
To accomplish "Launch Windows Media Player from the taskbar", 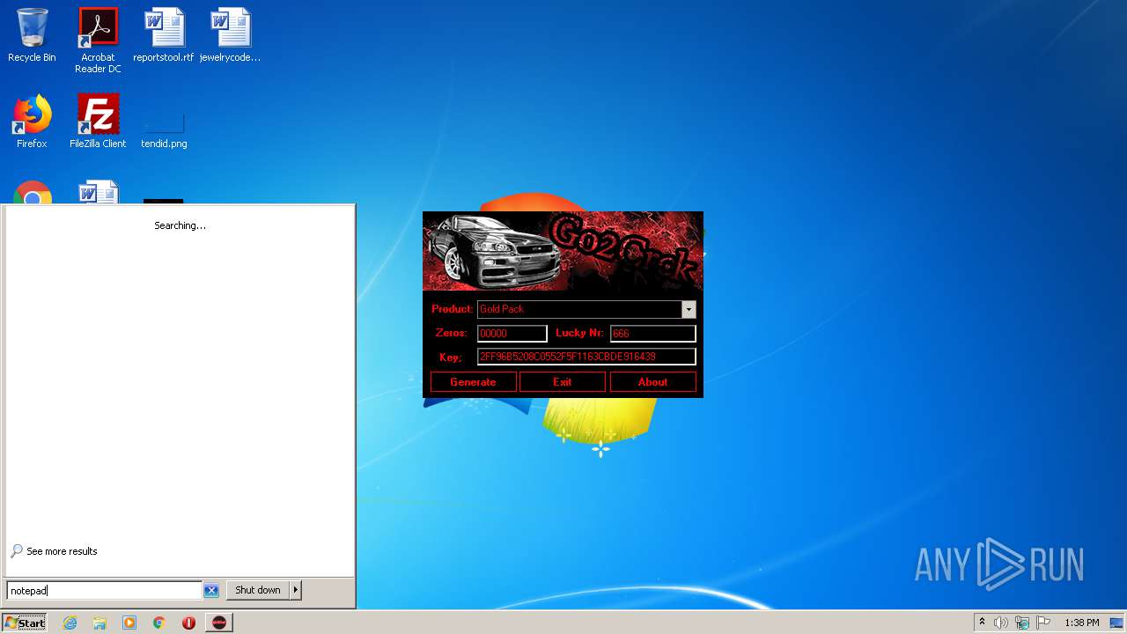I will [129, 623].
